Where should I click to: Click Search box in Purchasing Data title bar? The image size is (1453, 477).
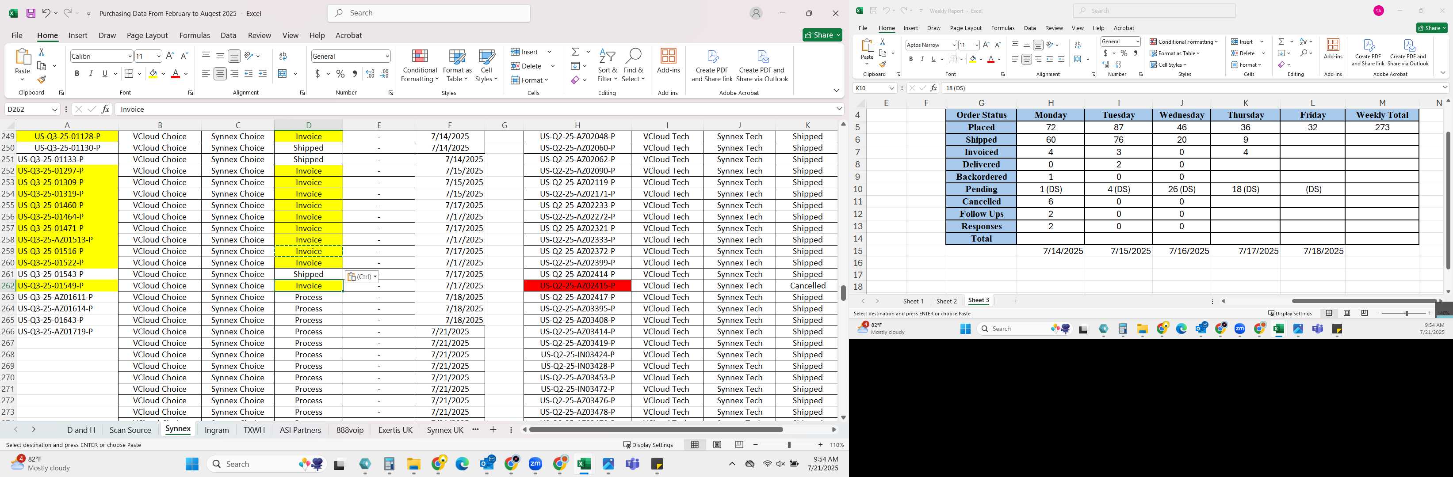(428, 13)
